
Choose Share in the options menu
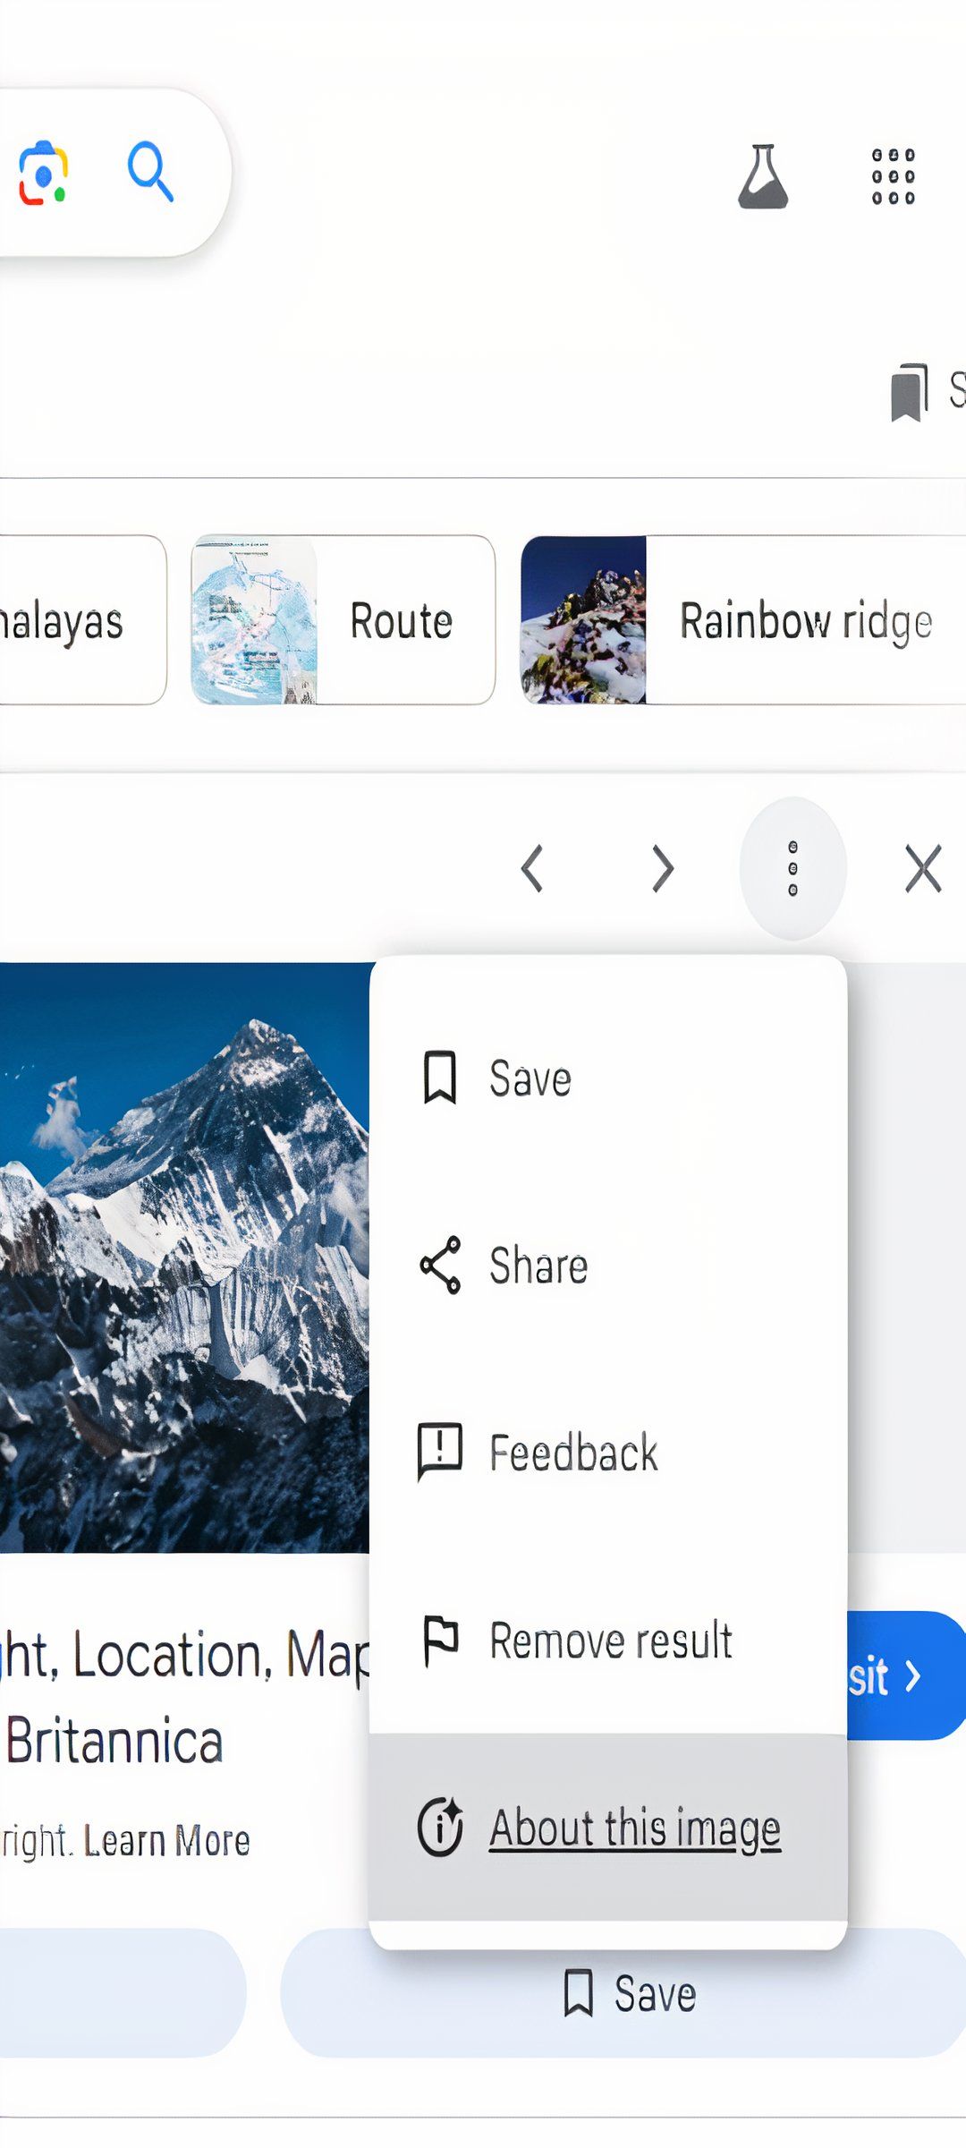coord(538,1266)
